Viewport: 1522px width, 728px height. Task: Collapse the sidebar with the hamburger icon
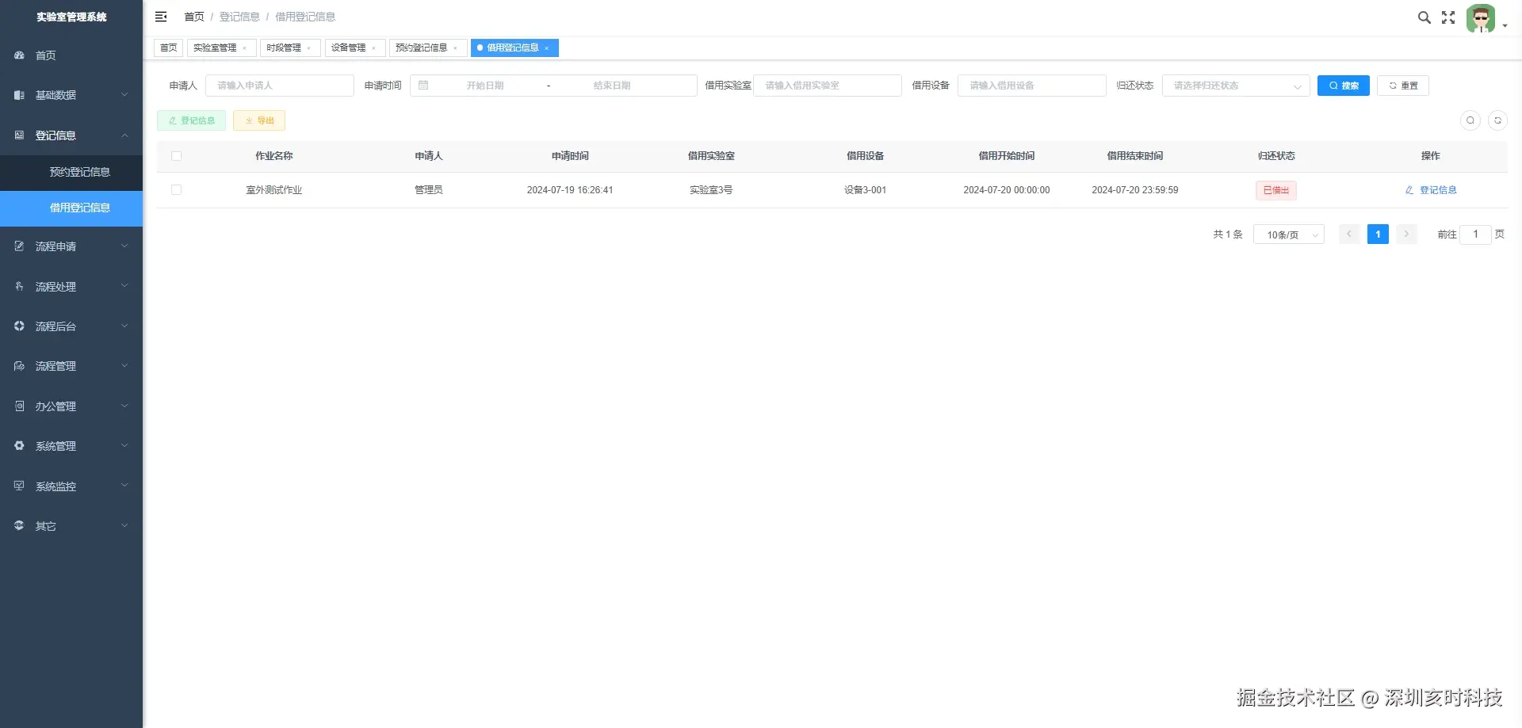point(161,17)
